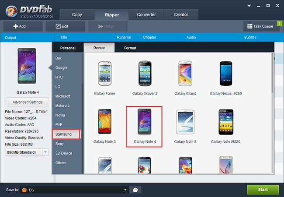Click the DVDFab monkey logo icon
The width and height of the screenshot is (284, 197).
(12, 11)
